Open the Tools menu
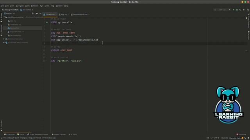250x140 pixels. point(47,6)
